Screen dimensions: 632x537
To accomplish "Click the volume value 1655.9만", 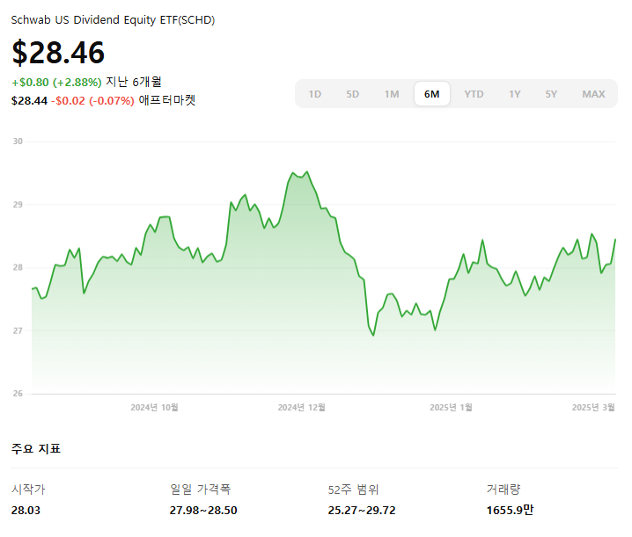I will (511, 511).
